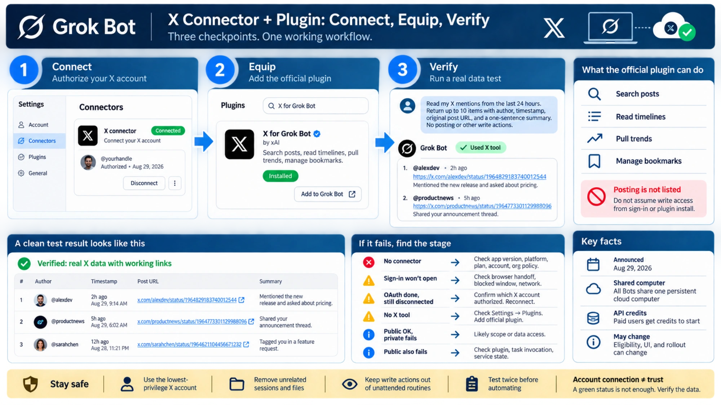
Task: Click the @productnews avatar in the results table
Action: [40, 321]
